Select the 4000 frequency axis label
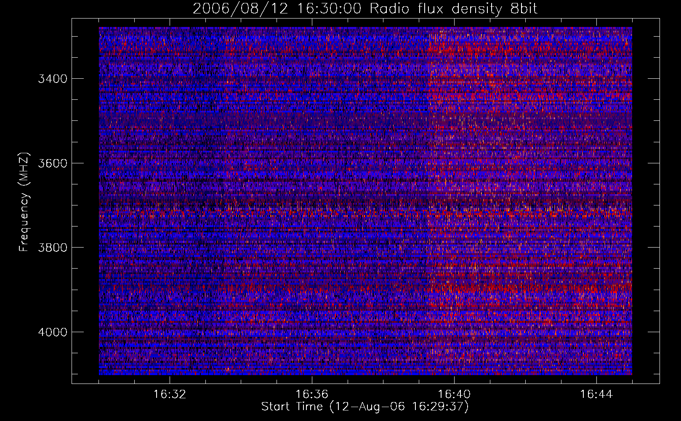Image resolution: width=681 pixels, height=421 pixels. [x=53, y=332]
